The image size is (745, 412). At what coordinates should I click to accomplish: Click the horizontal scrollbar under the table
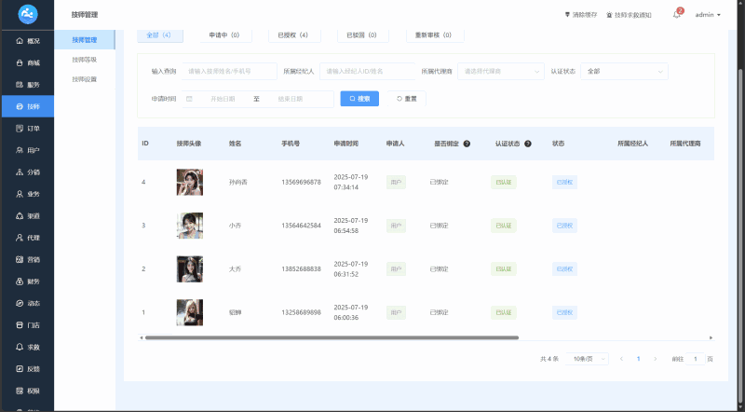[x=332, y=337]
